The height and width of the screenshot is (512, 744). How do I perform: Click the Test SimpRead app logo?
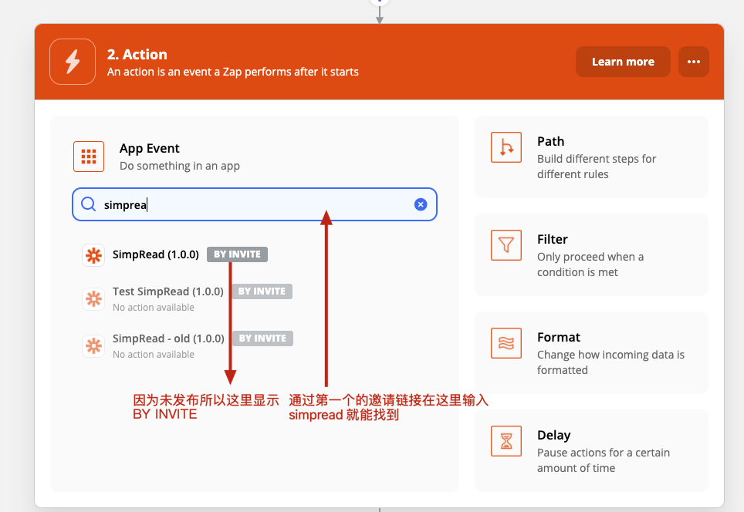click(x=93, y=298)
